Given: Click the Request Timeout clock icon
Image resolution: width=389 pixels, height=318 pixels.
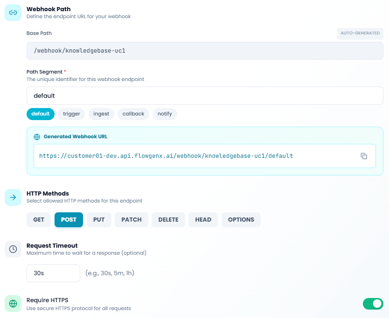Looking at the screenshot, I should [13, 249].
